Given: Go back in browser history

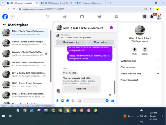Looking at the screenshot, I should click(3, 9).
